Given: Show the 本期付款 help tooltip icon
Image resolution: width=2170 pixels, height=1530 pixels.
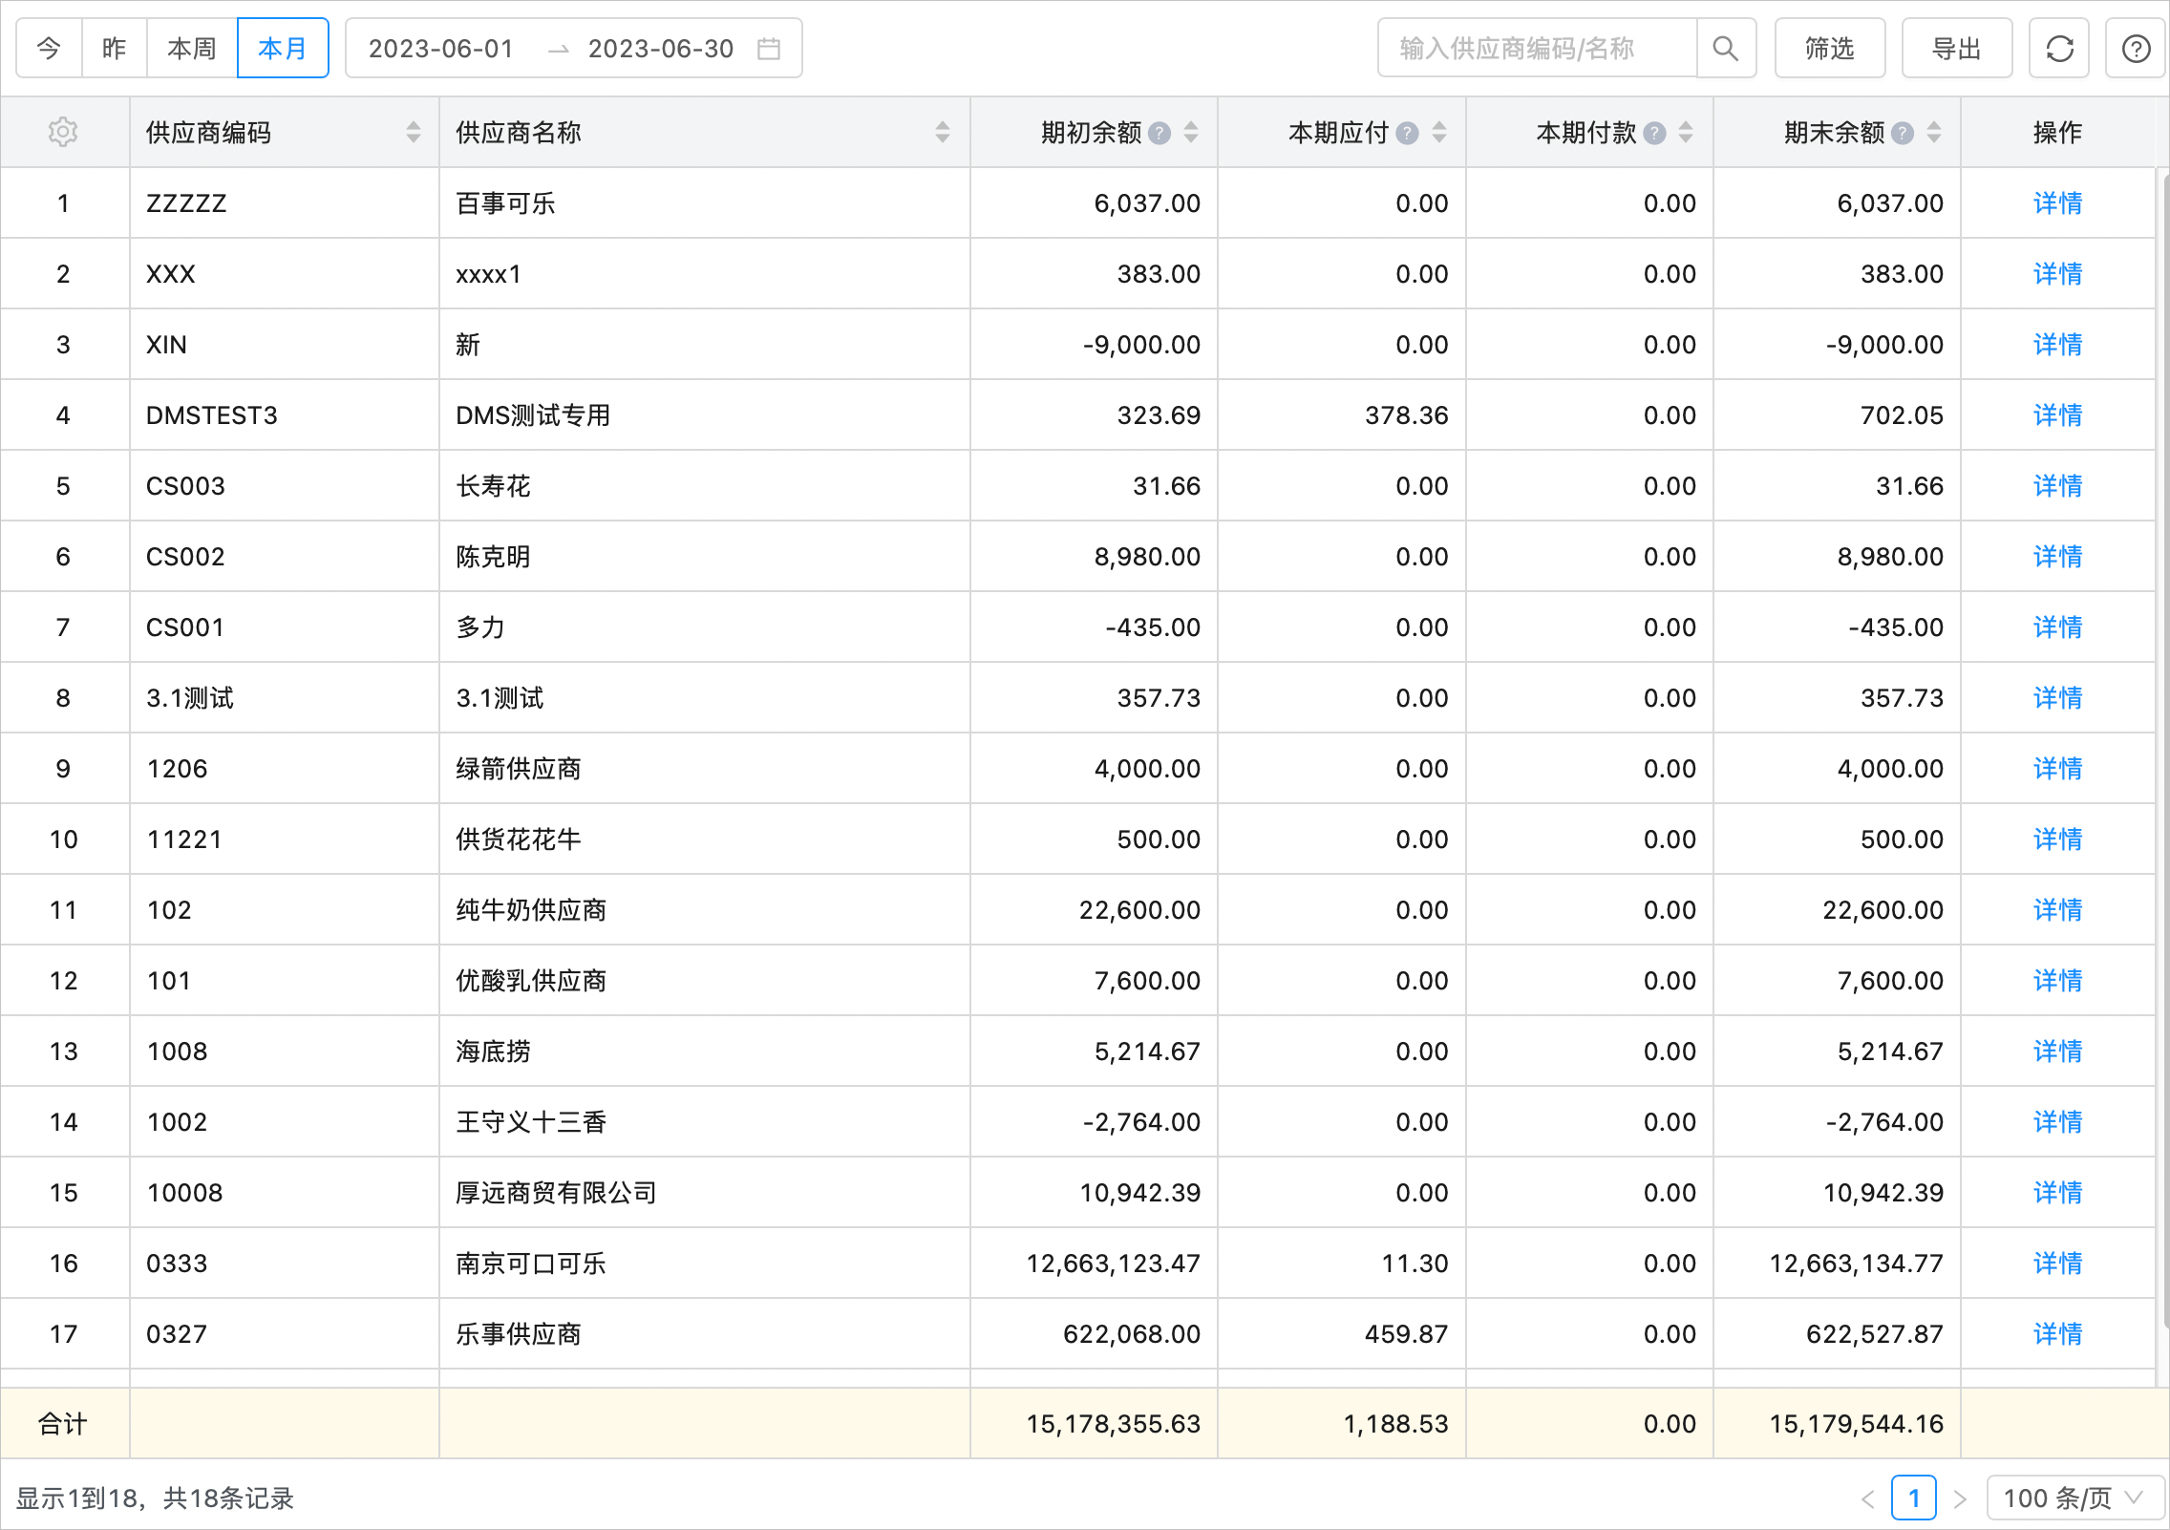Looking at the screenshot, I should point(1655,133).
